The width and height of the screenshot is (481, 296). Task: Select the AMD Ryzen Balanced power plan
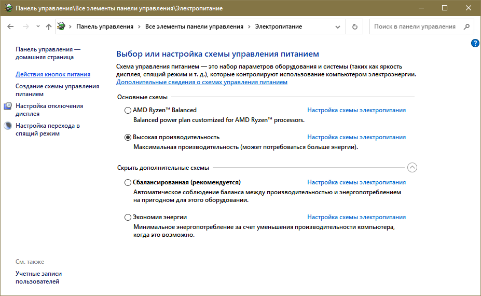(128, 110)
